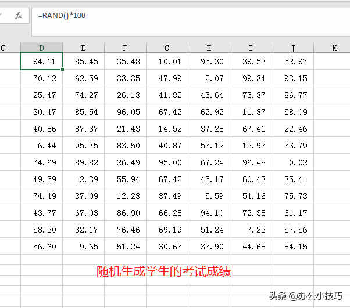Select cell with value 0.02
350x308 pixels.
292,162
